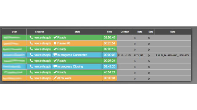Click the pause icon beside Pause #0
This screenshot has width=197, height=110.
click(x=55, y=43)
